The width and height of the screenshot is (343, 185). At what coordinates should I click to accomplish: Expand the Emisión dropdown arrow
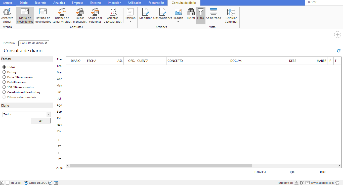[x=130, y=22]
